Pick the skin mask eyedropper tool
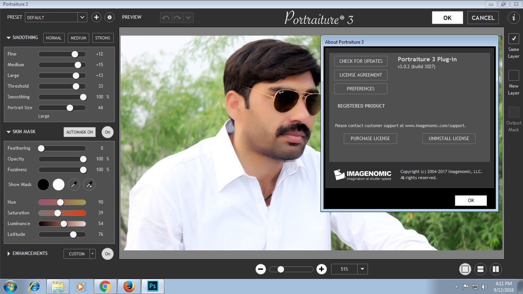 point(74,185)
